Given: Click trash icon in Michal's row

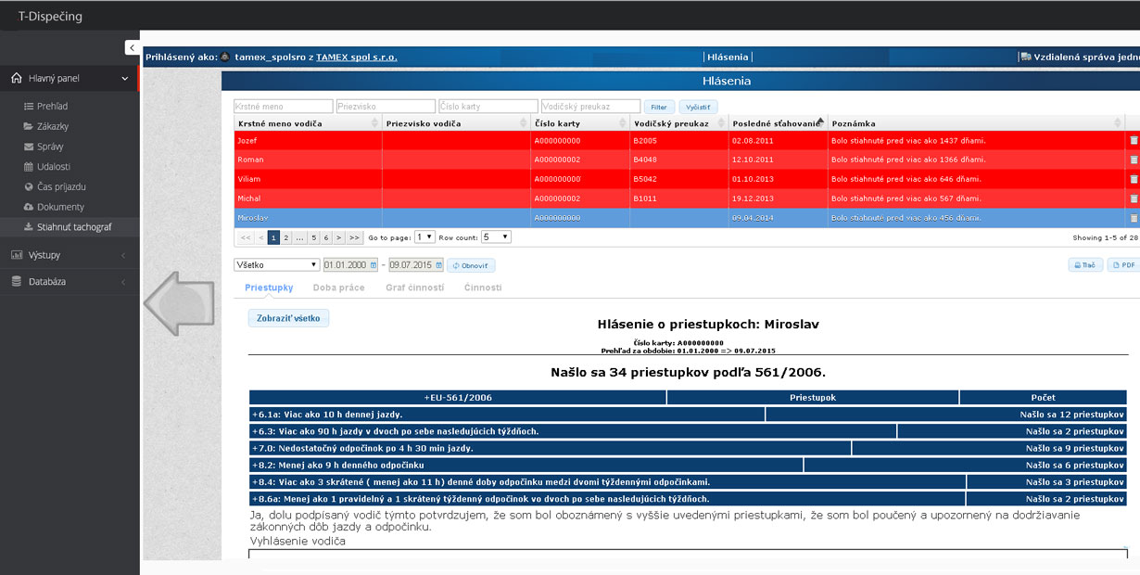Looking at the screenshot, I should 1134,198.
